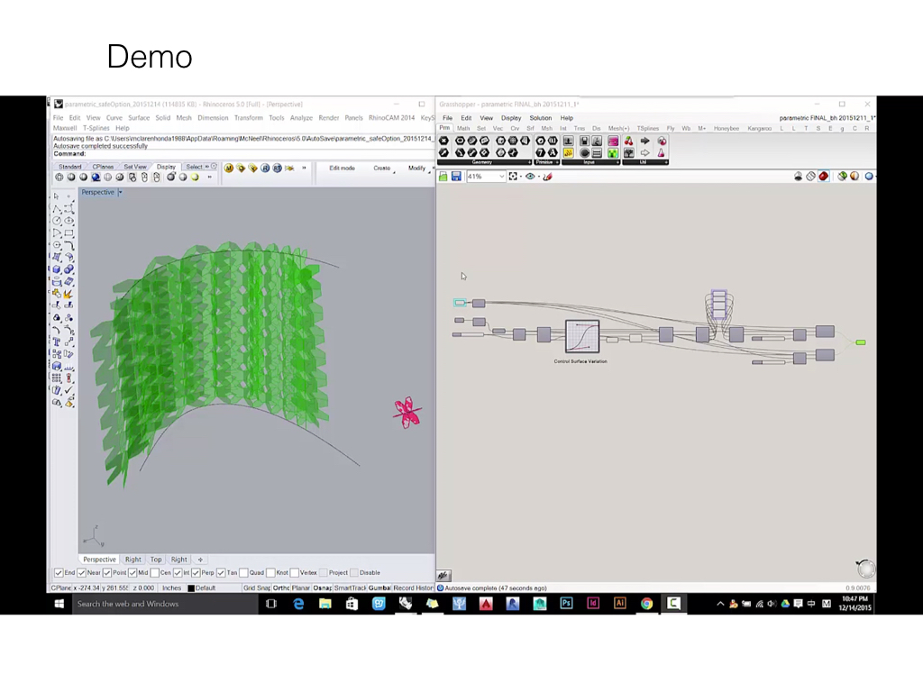Click the Grid Snap status bar button

pos(256,588)
